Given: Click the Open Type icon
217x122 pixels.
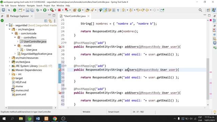Looking at the screenshot, I should pyautogui.click(x=87, y=10).
